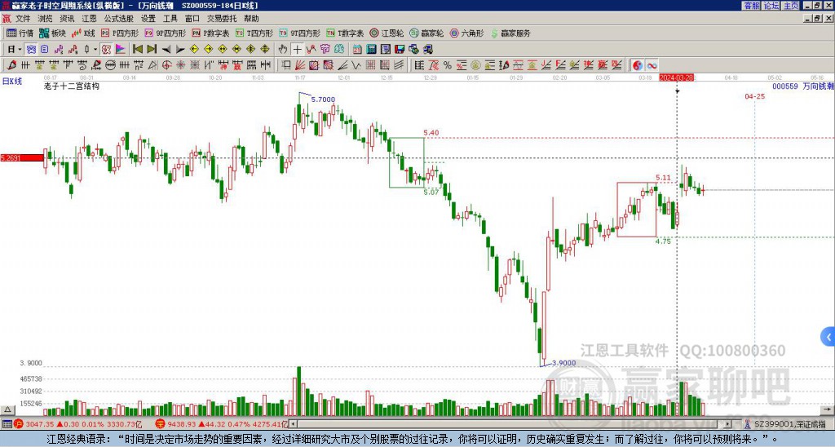The image size is (835, 447).
Task: Open the T四方形 tool
Action: (x=254, y=33)
